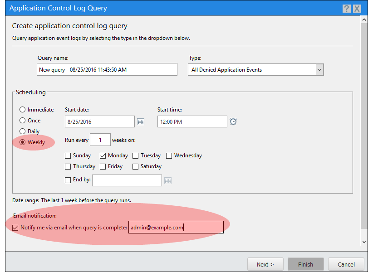Select the Once scheduling option
The image size is (368, 272).
click(x=22, y=121)
